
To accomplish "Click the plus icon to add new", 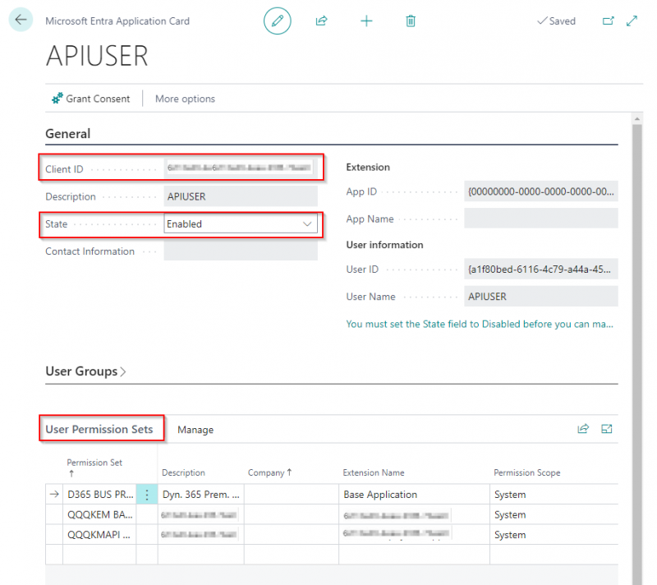I will [366, 21].
